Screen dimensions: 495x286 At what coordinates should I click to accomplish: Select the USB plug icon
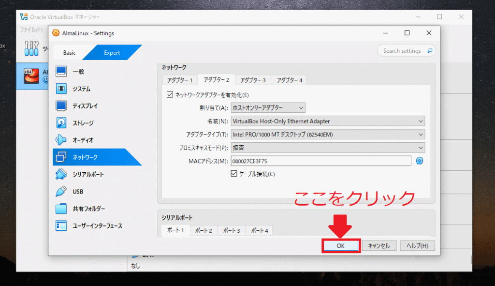[x=61, y=191]
